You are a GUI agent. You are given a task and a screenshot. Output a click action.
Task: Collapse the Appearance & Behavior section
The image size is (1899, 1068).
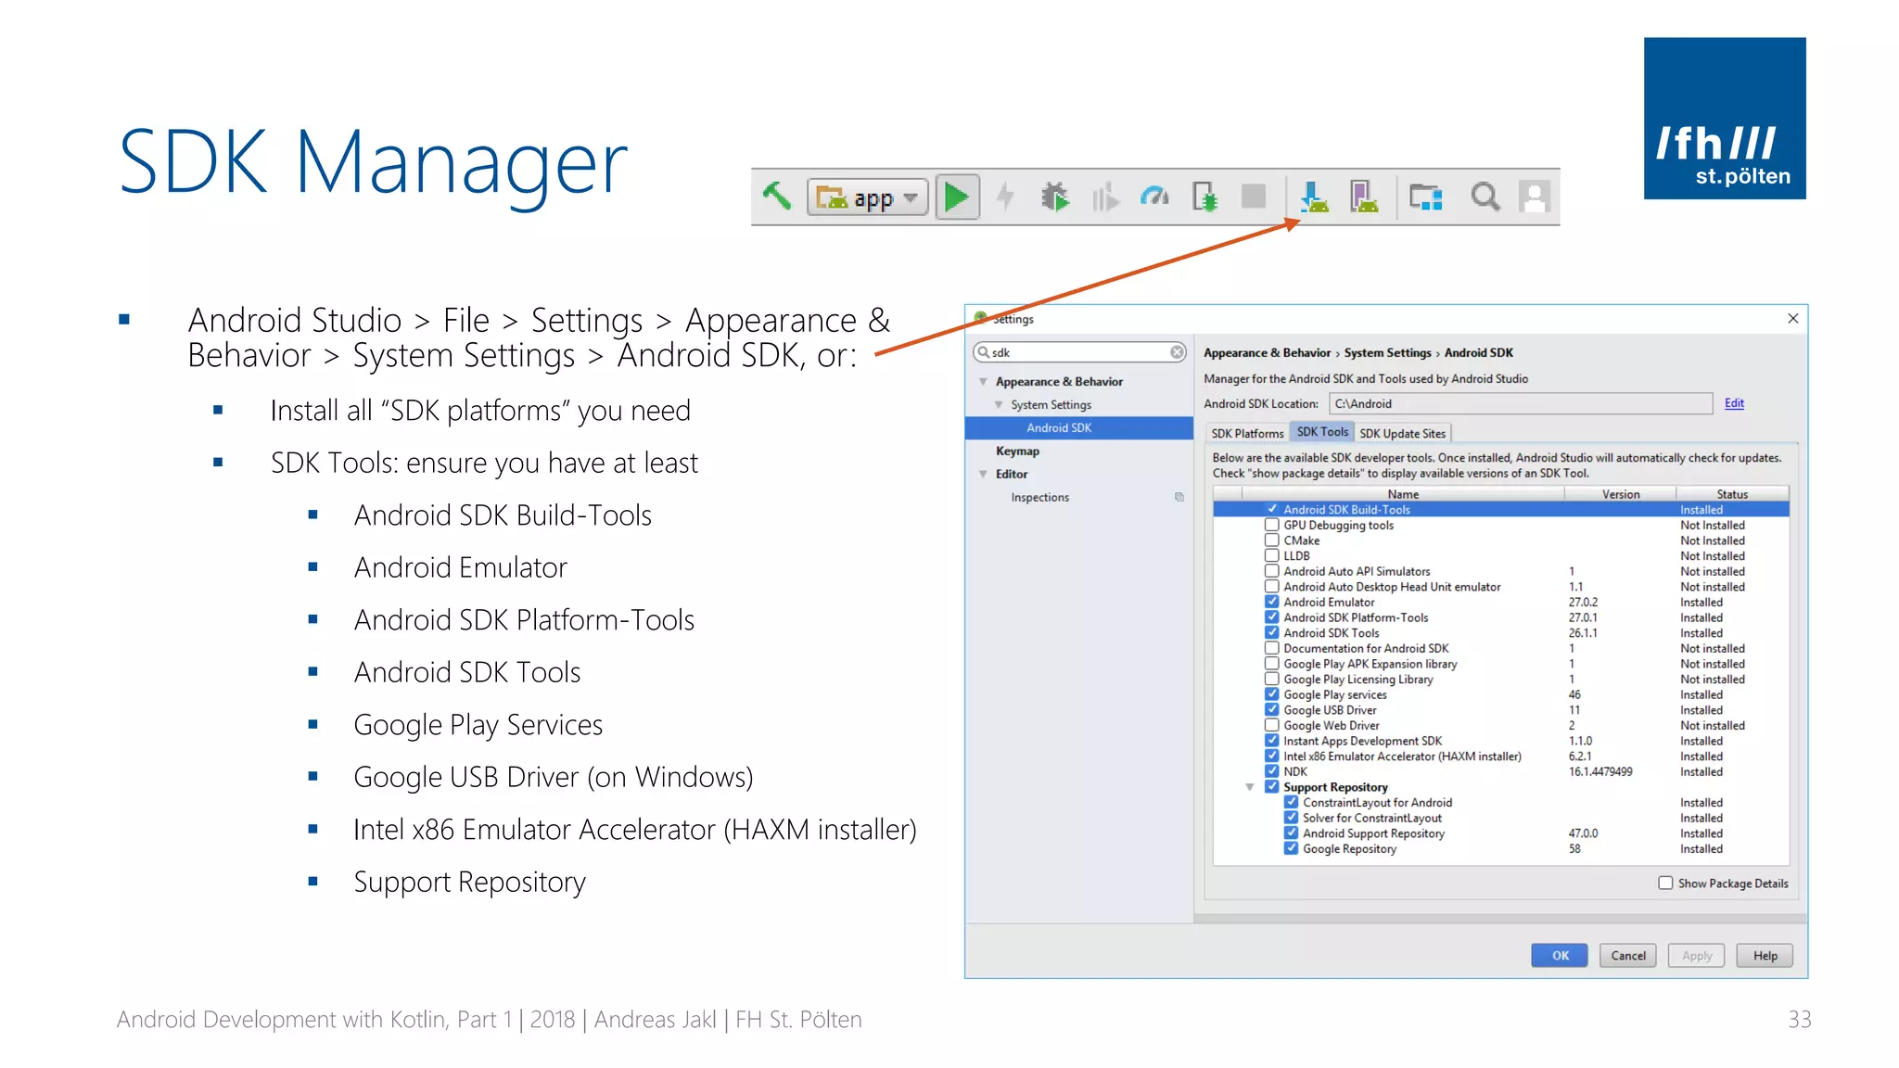click(x=983, y=382)
